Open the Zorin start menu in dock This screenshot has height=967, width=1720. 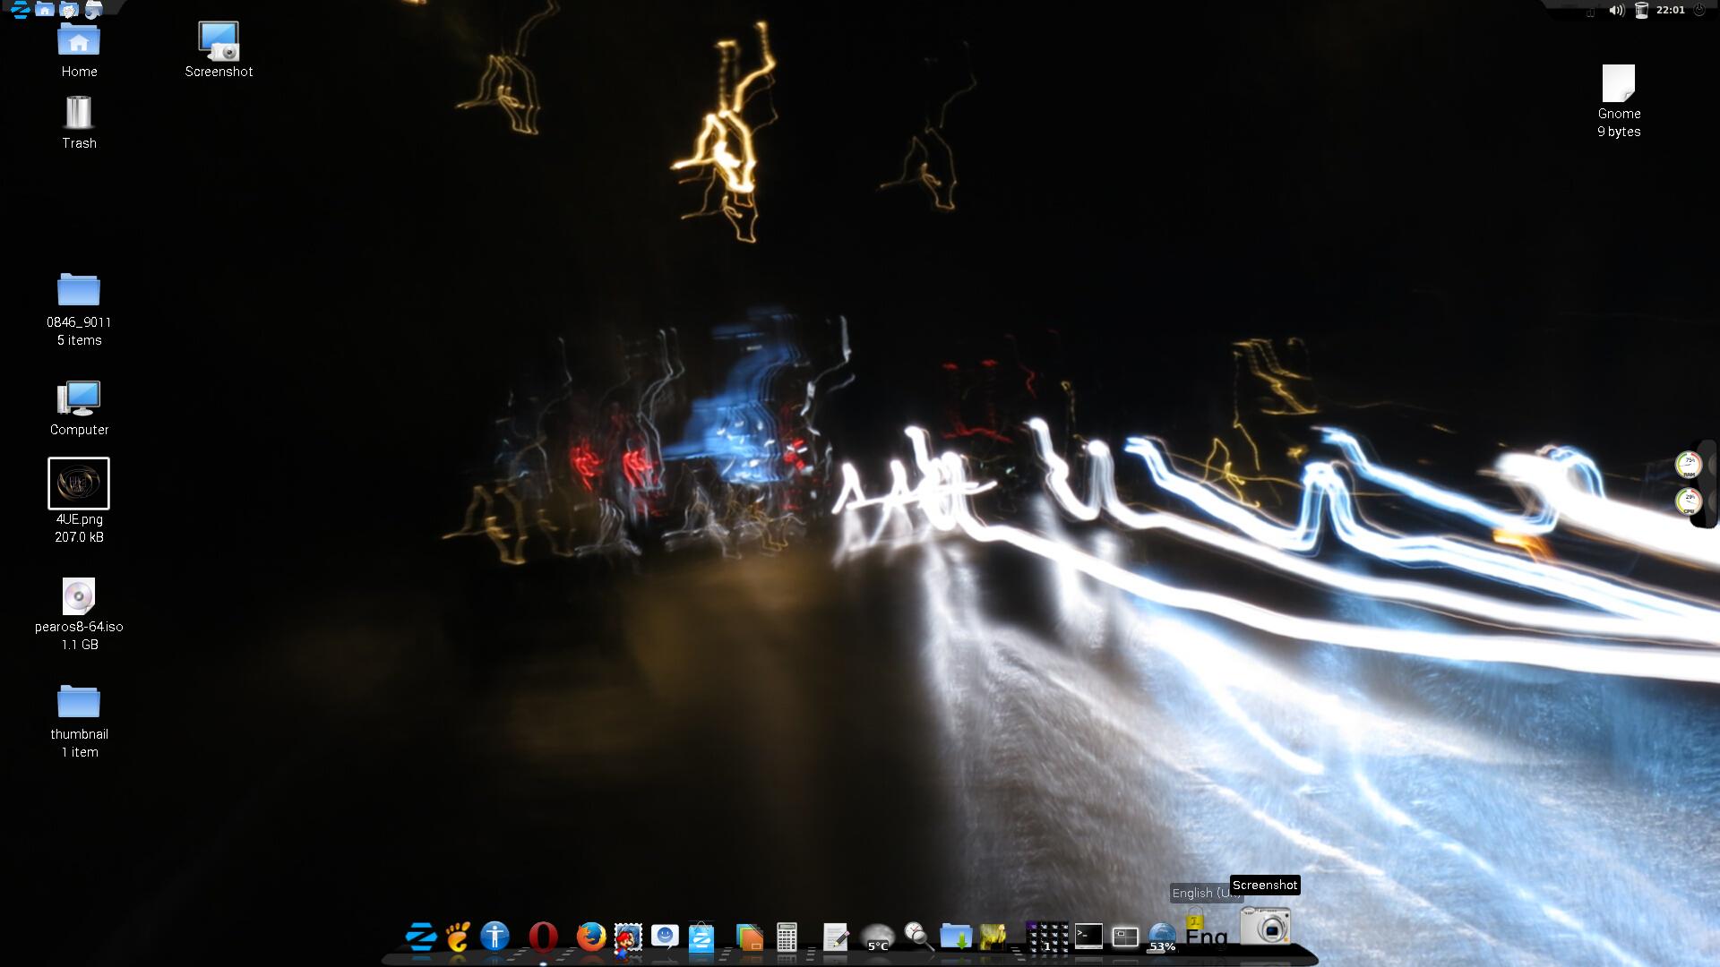point(420,937)
